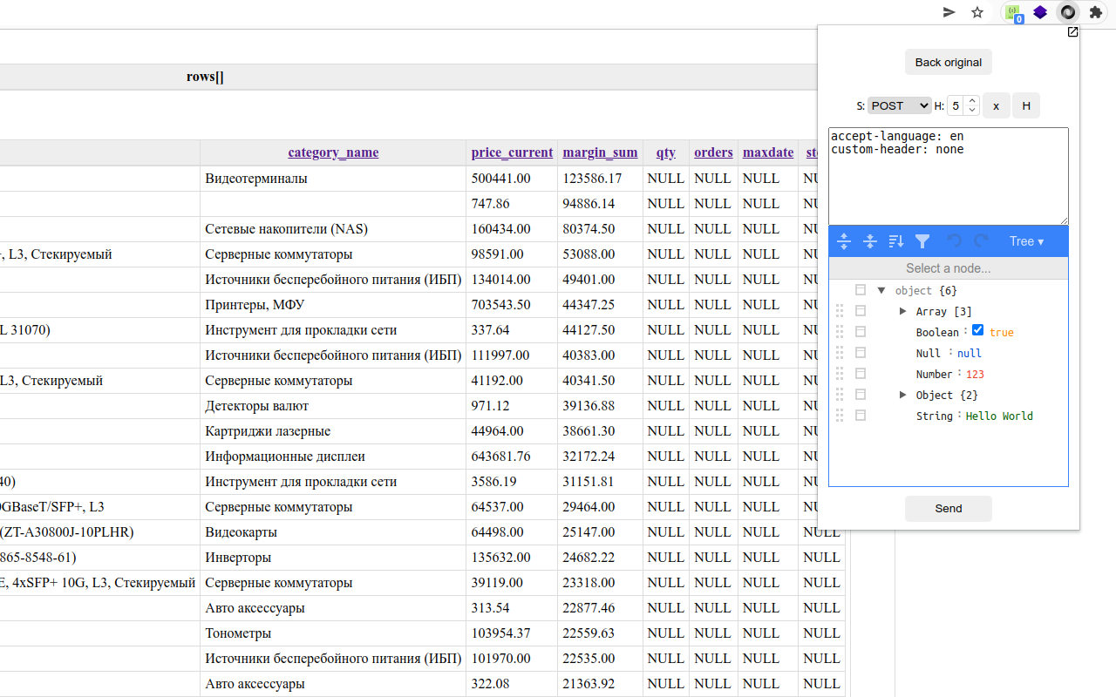This screenshot has width=1116, height=697.
Task: Open the filter/transform funnel tool
Action: (922, 241)
